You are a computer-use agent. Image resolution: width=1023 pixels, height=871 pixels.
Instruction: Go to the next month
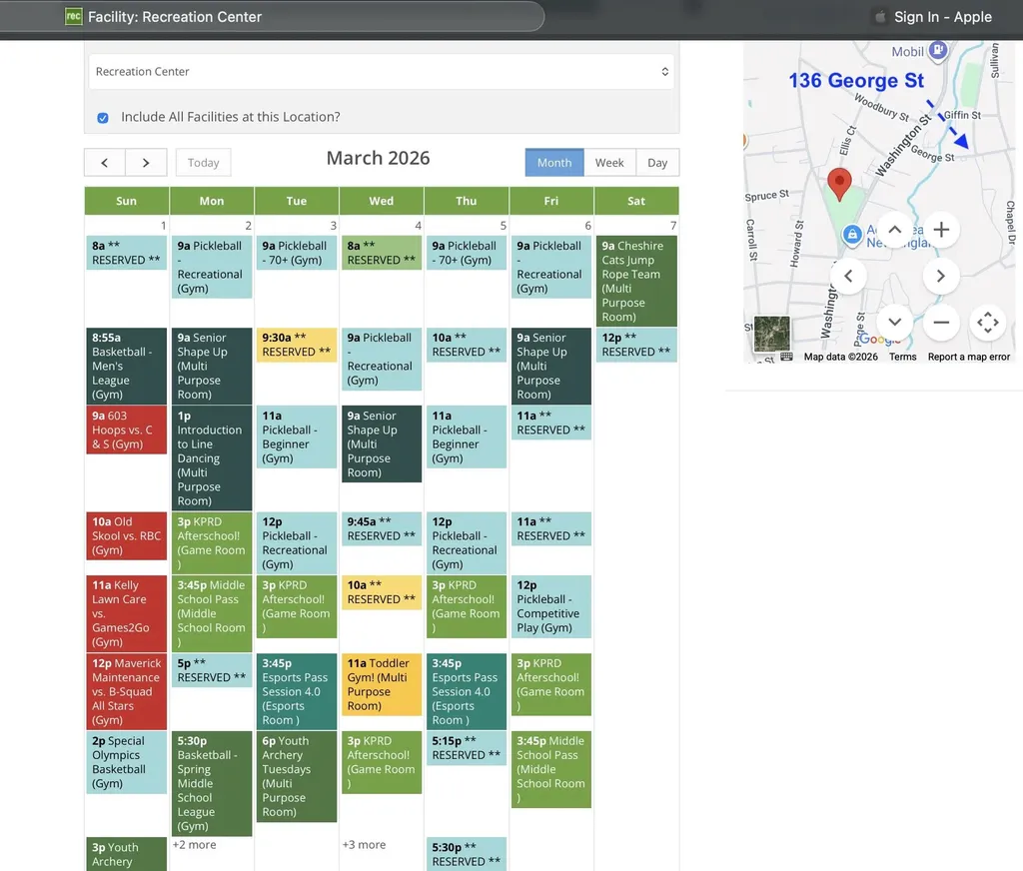coord(146,163)
